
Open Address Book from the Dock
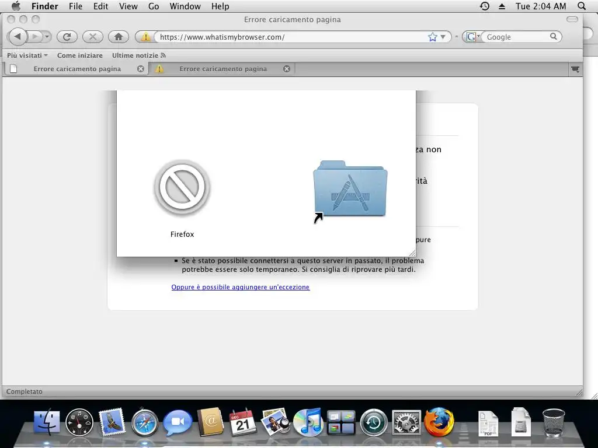coord(210,422)
